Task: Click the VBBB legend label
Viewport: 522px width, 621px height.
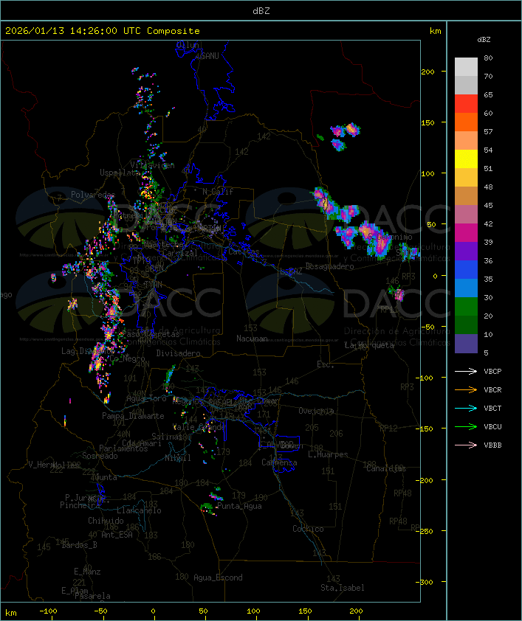Action: click(x=492, y=445)
